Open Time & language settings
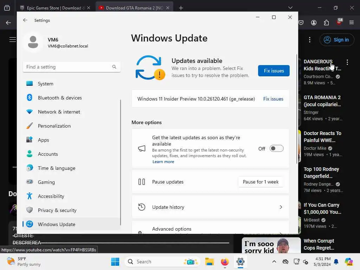This screenshot has height=270, width=360. click(71, 168)
